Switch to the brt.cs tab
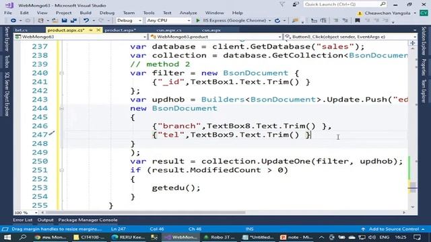This screenshot has height=242, width=431. pyautogui.click(x=21, y=30)
